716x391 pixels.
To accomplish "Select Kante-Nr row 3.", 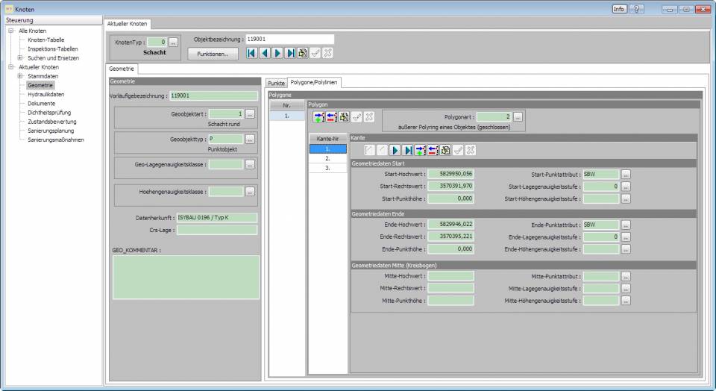I will tap(328, 168).
